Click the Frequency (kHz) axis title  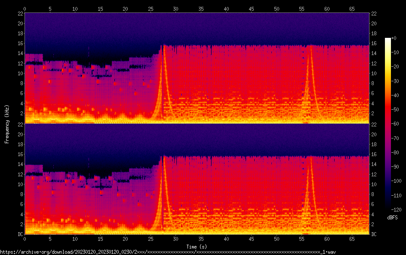click(7, 124)
